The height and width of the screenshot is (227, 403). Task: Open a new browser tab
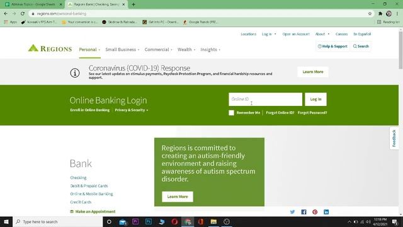pos(133,4)
